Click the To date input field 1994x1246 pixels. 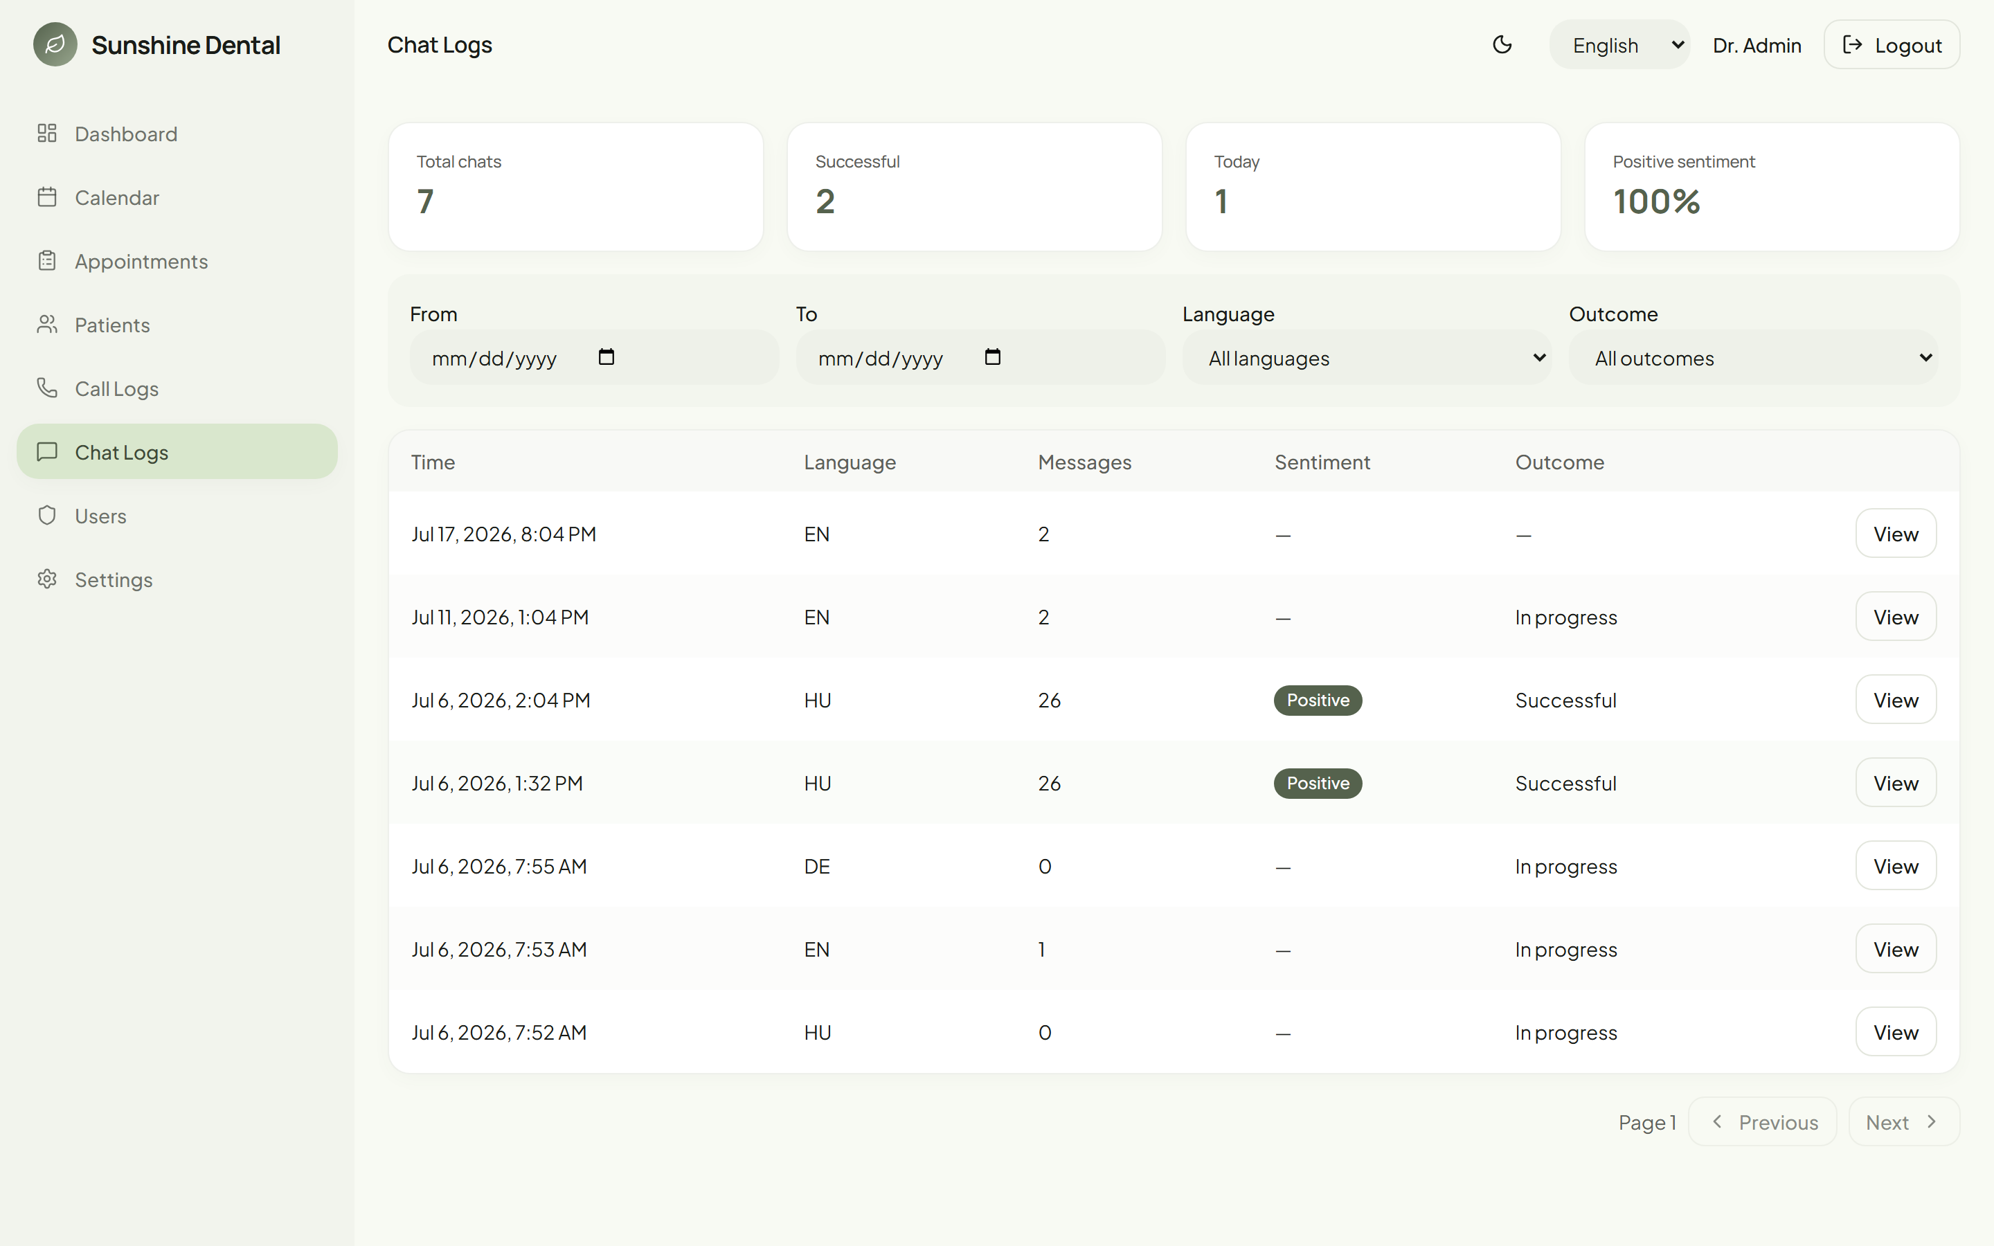click(980, 358)
